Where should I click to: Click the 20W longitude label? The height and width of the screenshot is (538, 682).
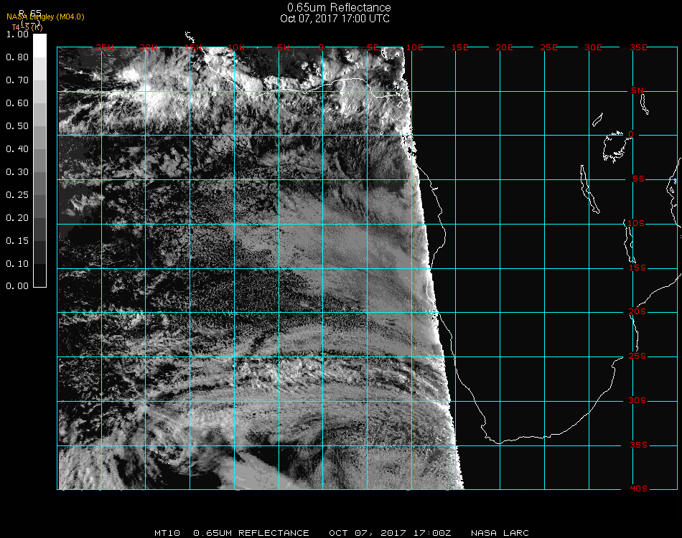149,48
